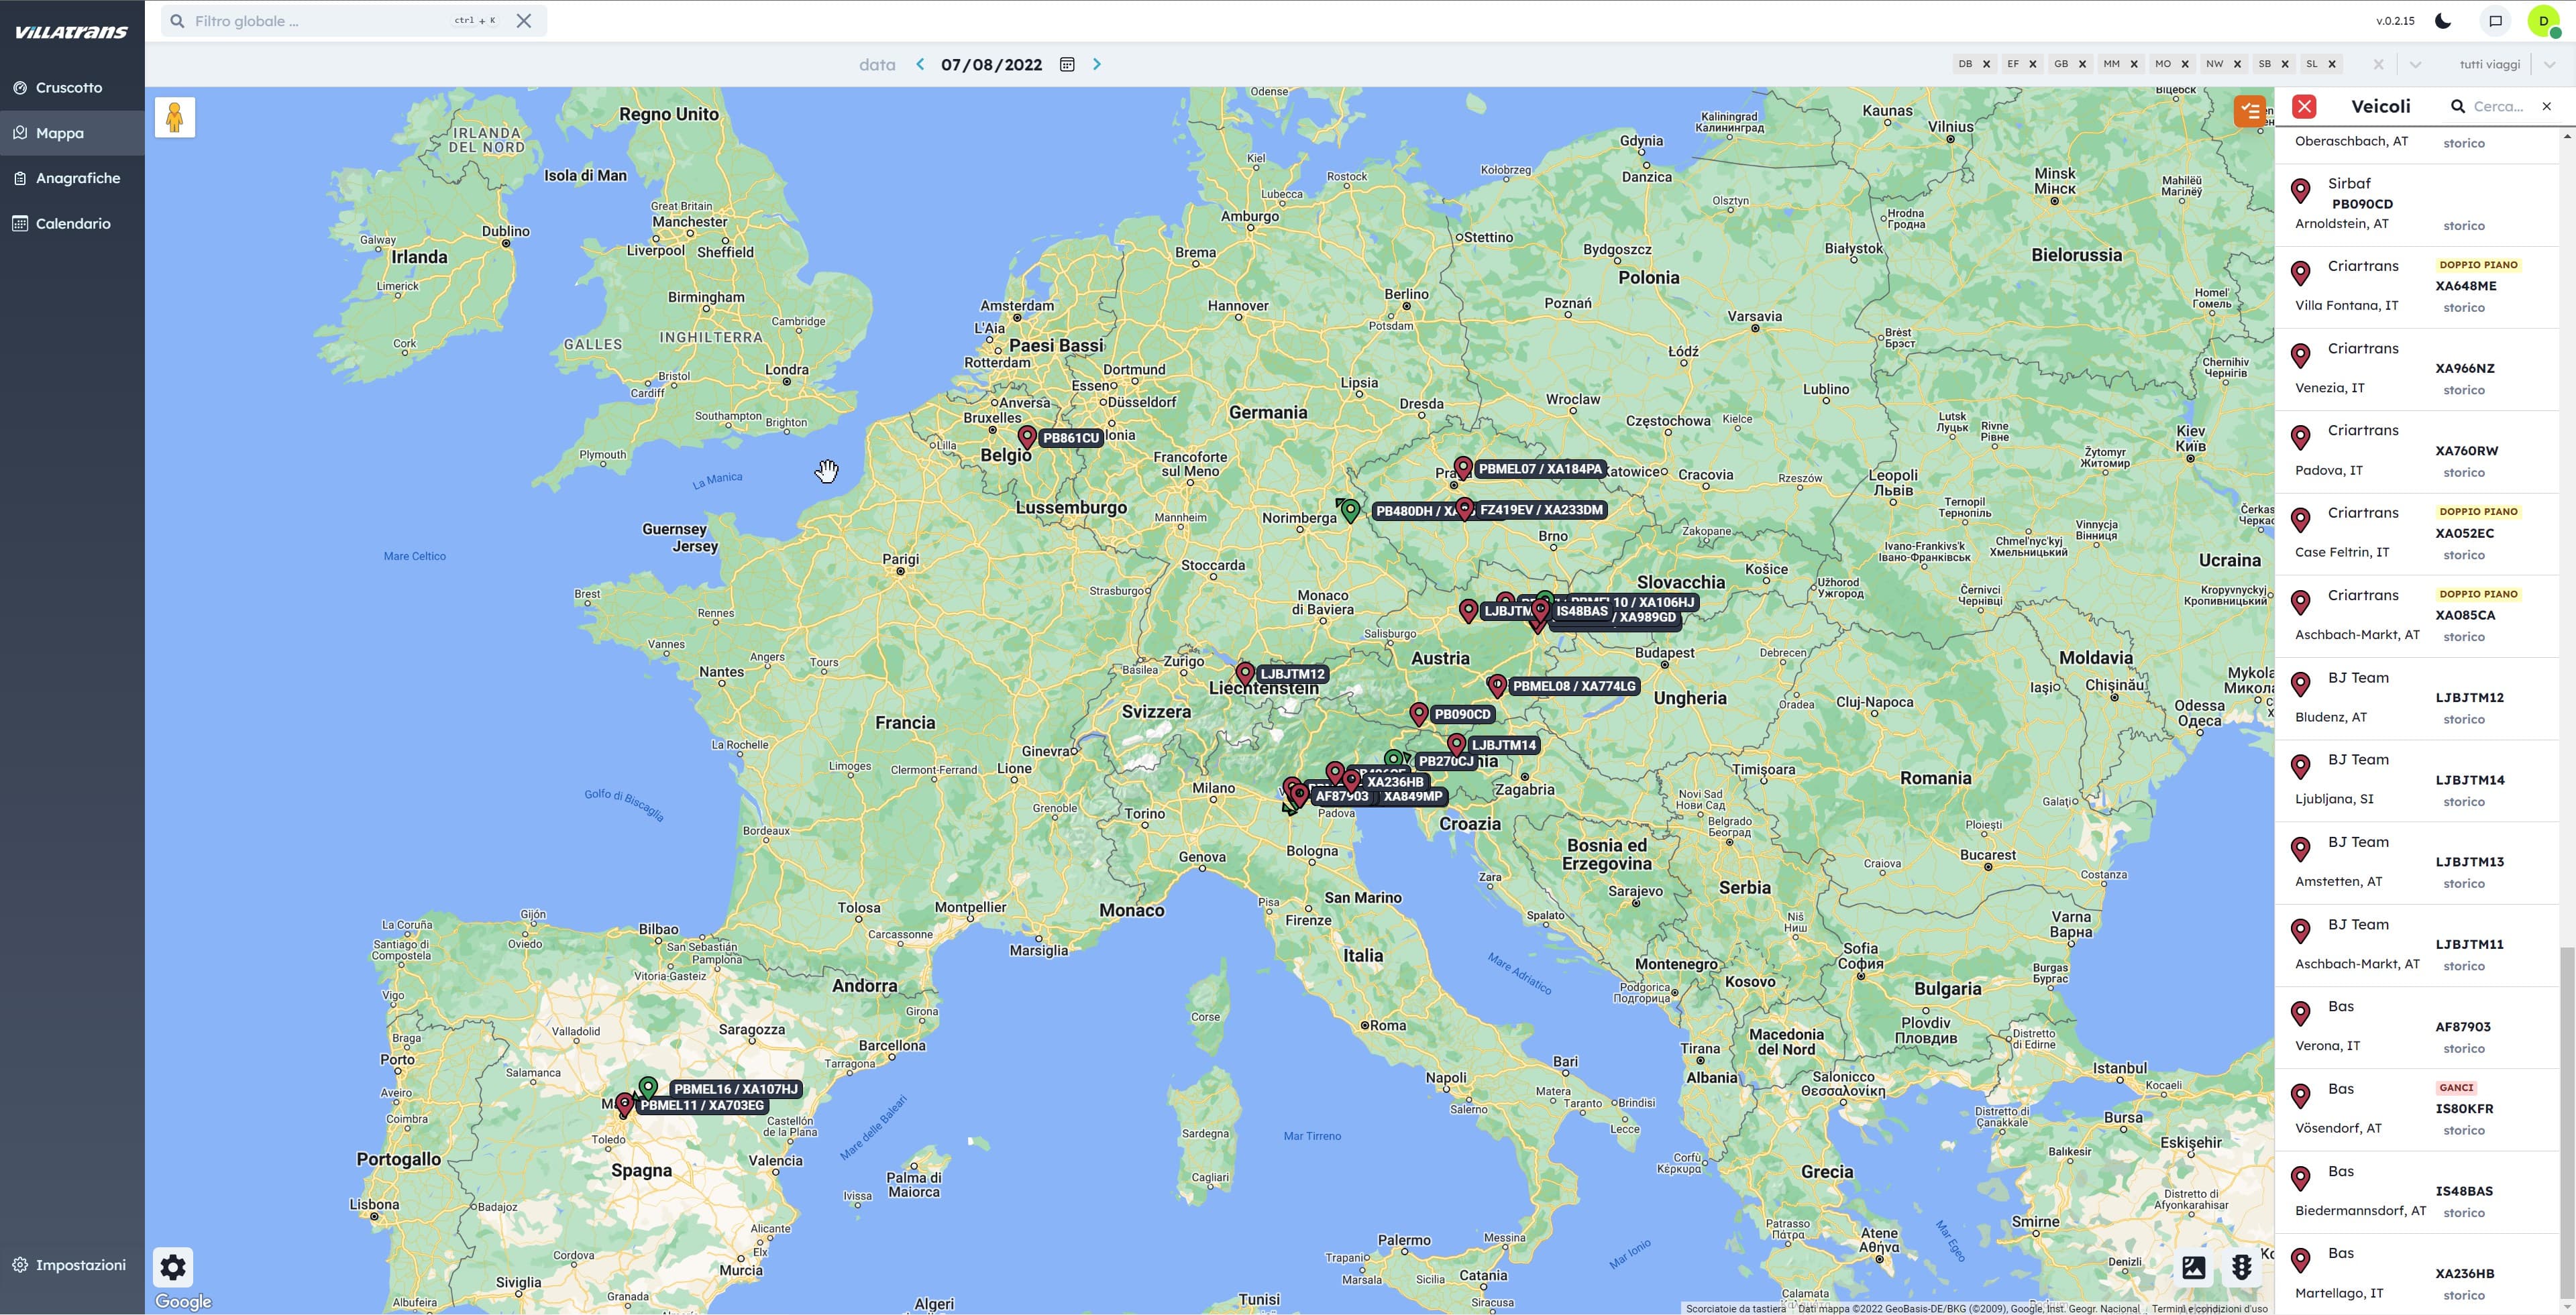Open the Calendario section
This screenshot has height=1315, width=2576.
[x=72, y=223]
